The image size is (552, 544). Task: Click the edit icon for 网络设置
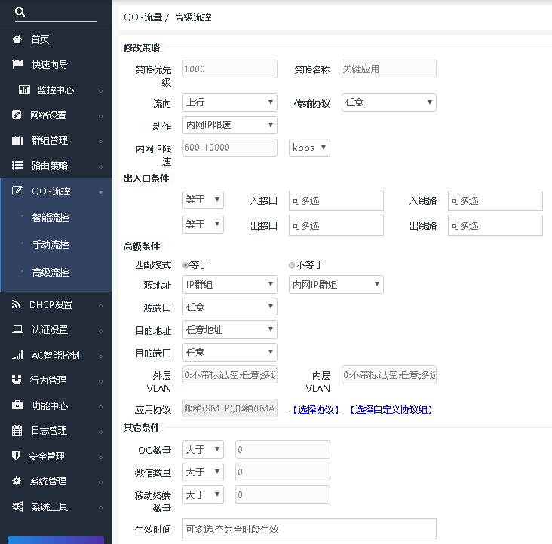pos(17,115)
